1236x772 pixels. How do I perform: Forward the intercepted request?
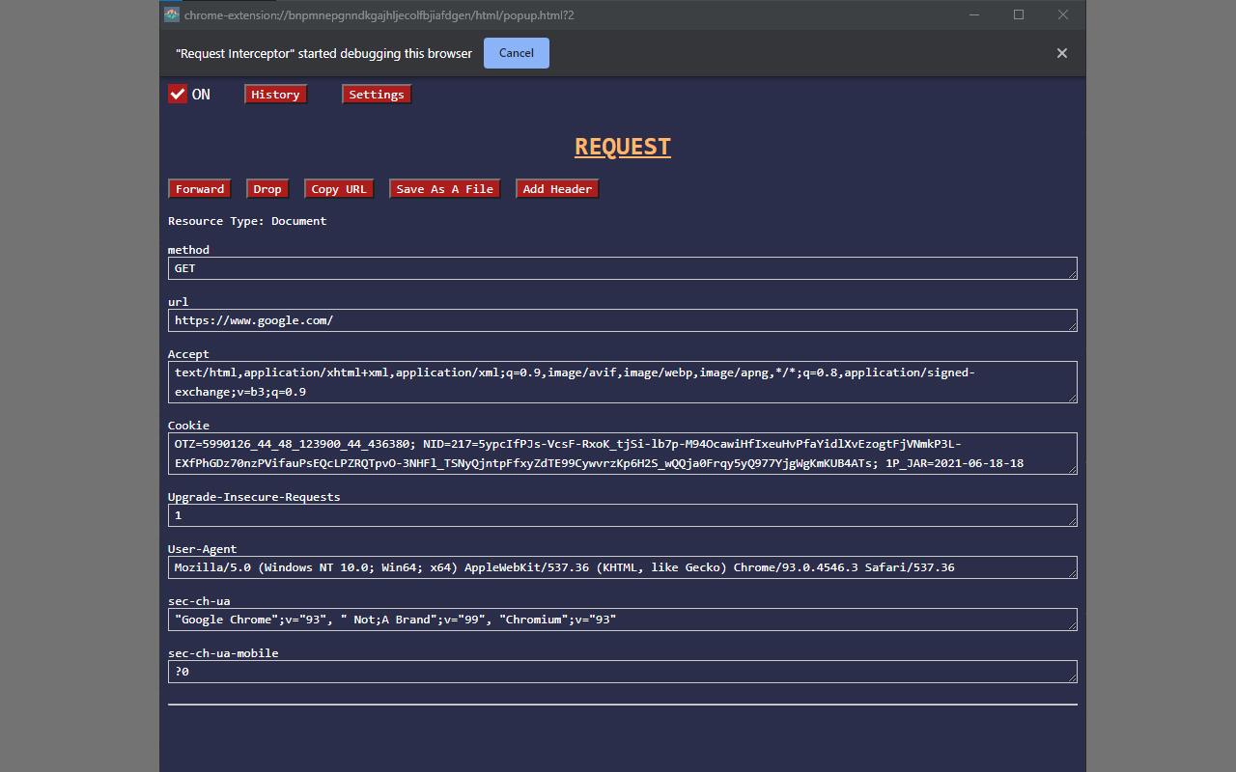(200, 189)
